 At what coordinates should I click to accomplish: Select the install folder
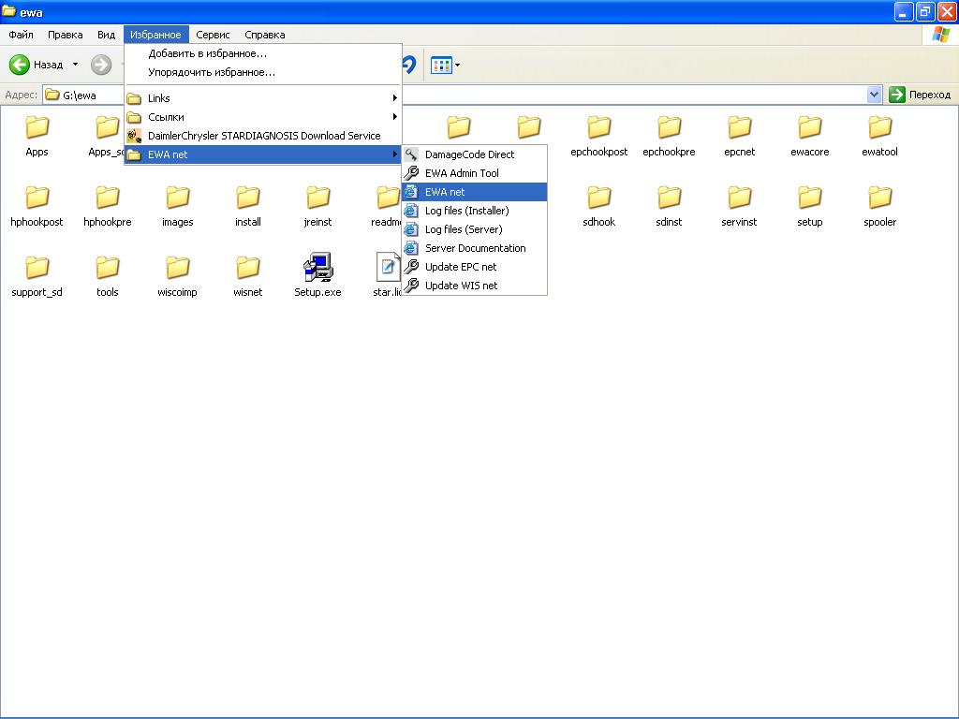[x=247, y=206]
